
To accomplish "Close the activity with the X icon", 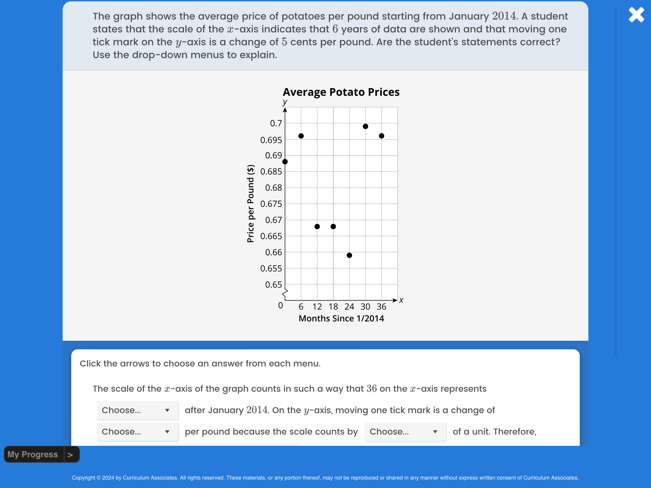I will [x=636, y=15].
